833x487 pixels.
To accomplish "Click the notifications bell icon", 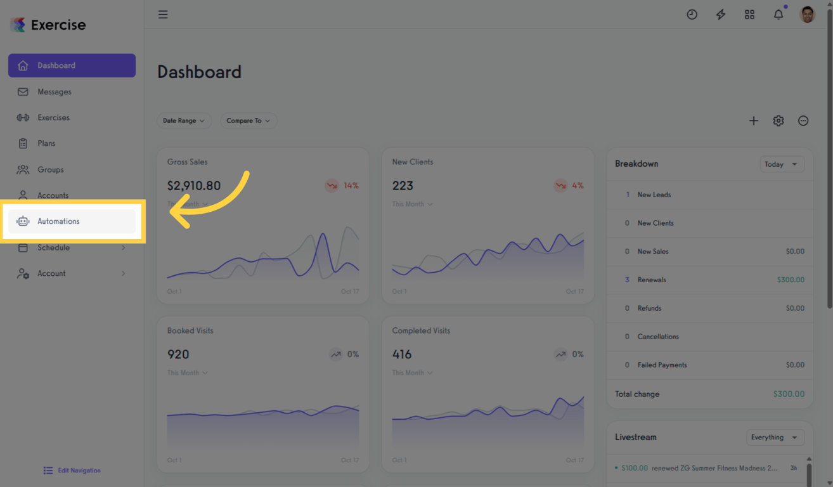I will click(778, 14).
